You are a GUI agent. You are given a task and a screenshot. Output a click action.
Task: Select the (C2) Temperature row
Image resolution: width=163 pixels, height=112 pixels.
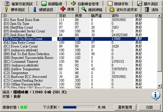(x=76, y=73)
